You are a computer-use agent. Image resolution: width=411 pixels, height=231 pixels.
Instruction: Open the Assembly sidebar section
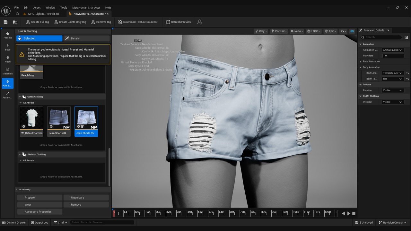[8, 95]
